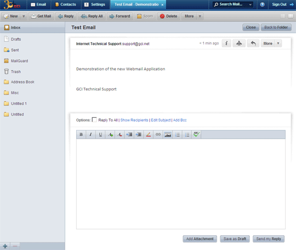
Task: Click the 3G GCI logo
Action: [12, 4]
